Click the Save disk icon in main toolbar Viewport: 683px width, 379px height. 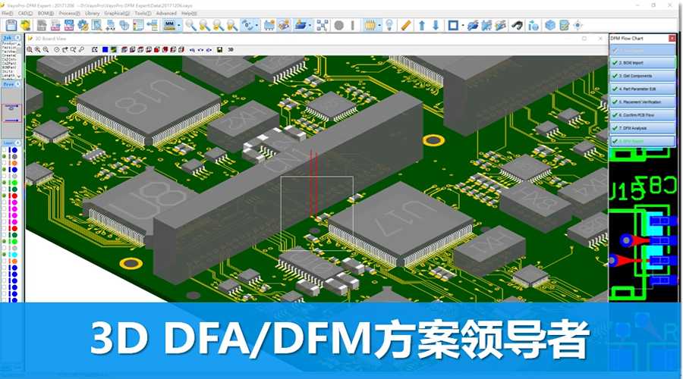(11, 25)
